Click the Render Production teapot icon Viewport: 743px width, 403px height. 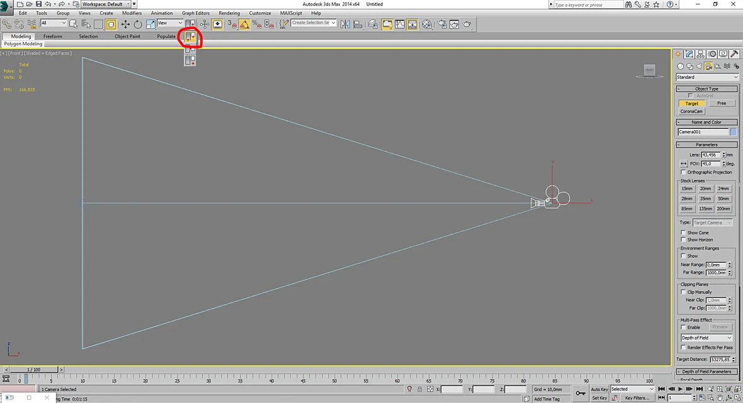[x=467, y=24]
